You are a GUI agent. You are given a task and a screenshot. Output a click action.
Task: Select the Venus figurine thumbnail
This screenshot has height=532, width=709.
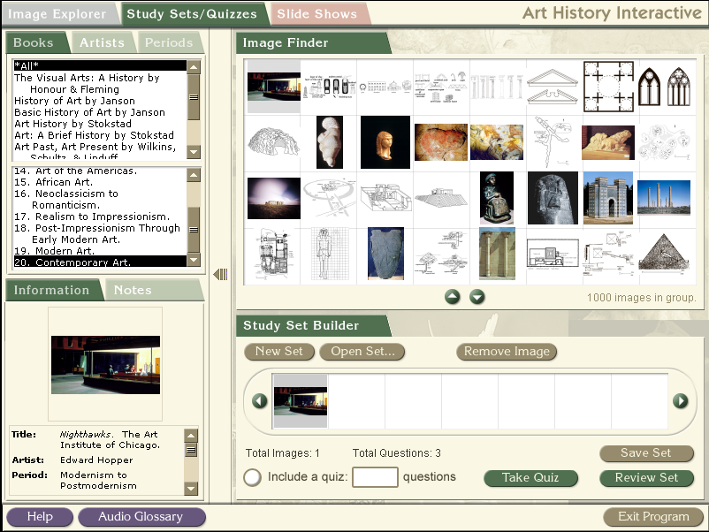coord(330,142)
